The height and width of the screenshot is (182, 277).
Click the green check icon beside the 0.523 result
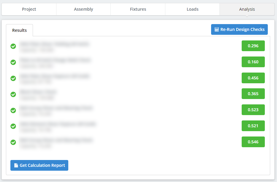13,110
